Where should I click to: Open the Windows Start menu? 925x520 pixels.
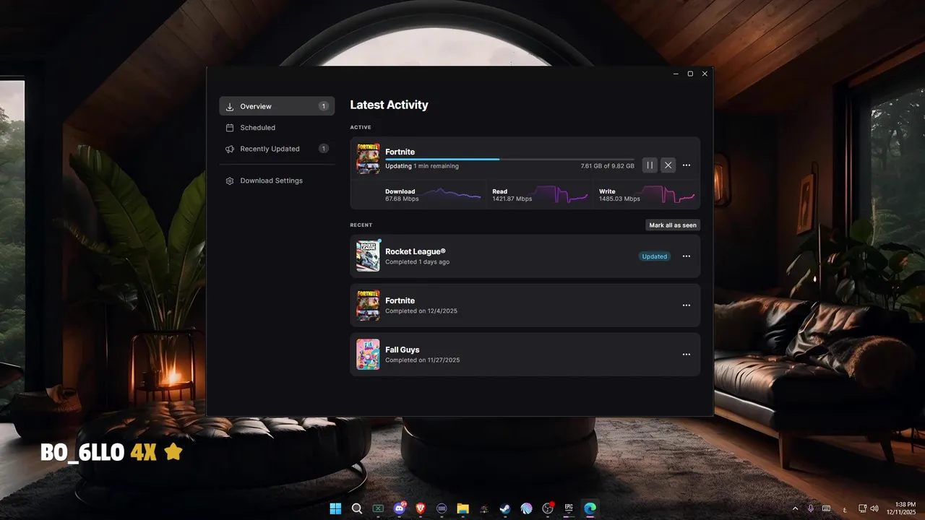(335, 508)
